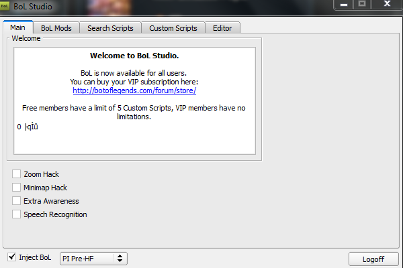Viewport: 403px width, 268px height.
Task: Open the botoflegends.com store link
Action: (x=134, y=90)
